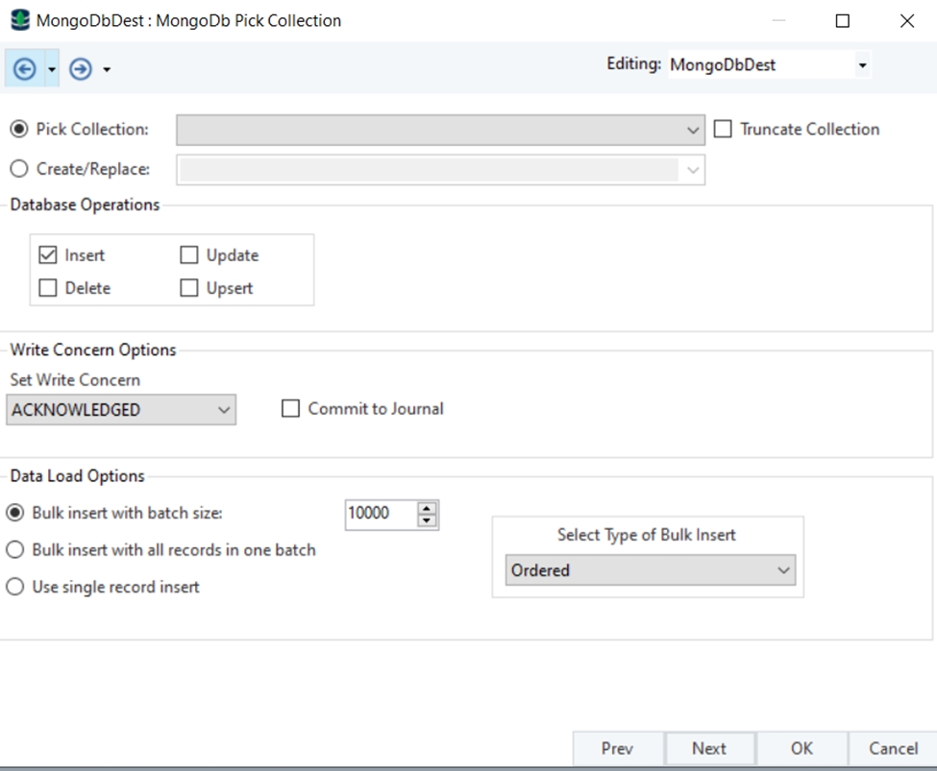This screenshot has height=771, width=937.
Task: Decrease batch size with down spinner arrow
Action: (x=428, y=520)
